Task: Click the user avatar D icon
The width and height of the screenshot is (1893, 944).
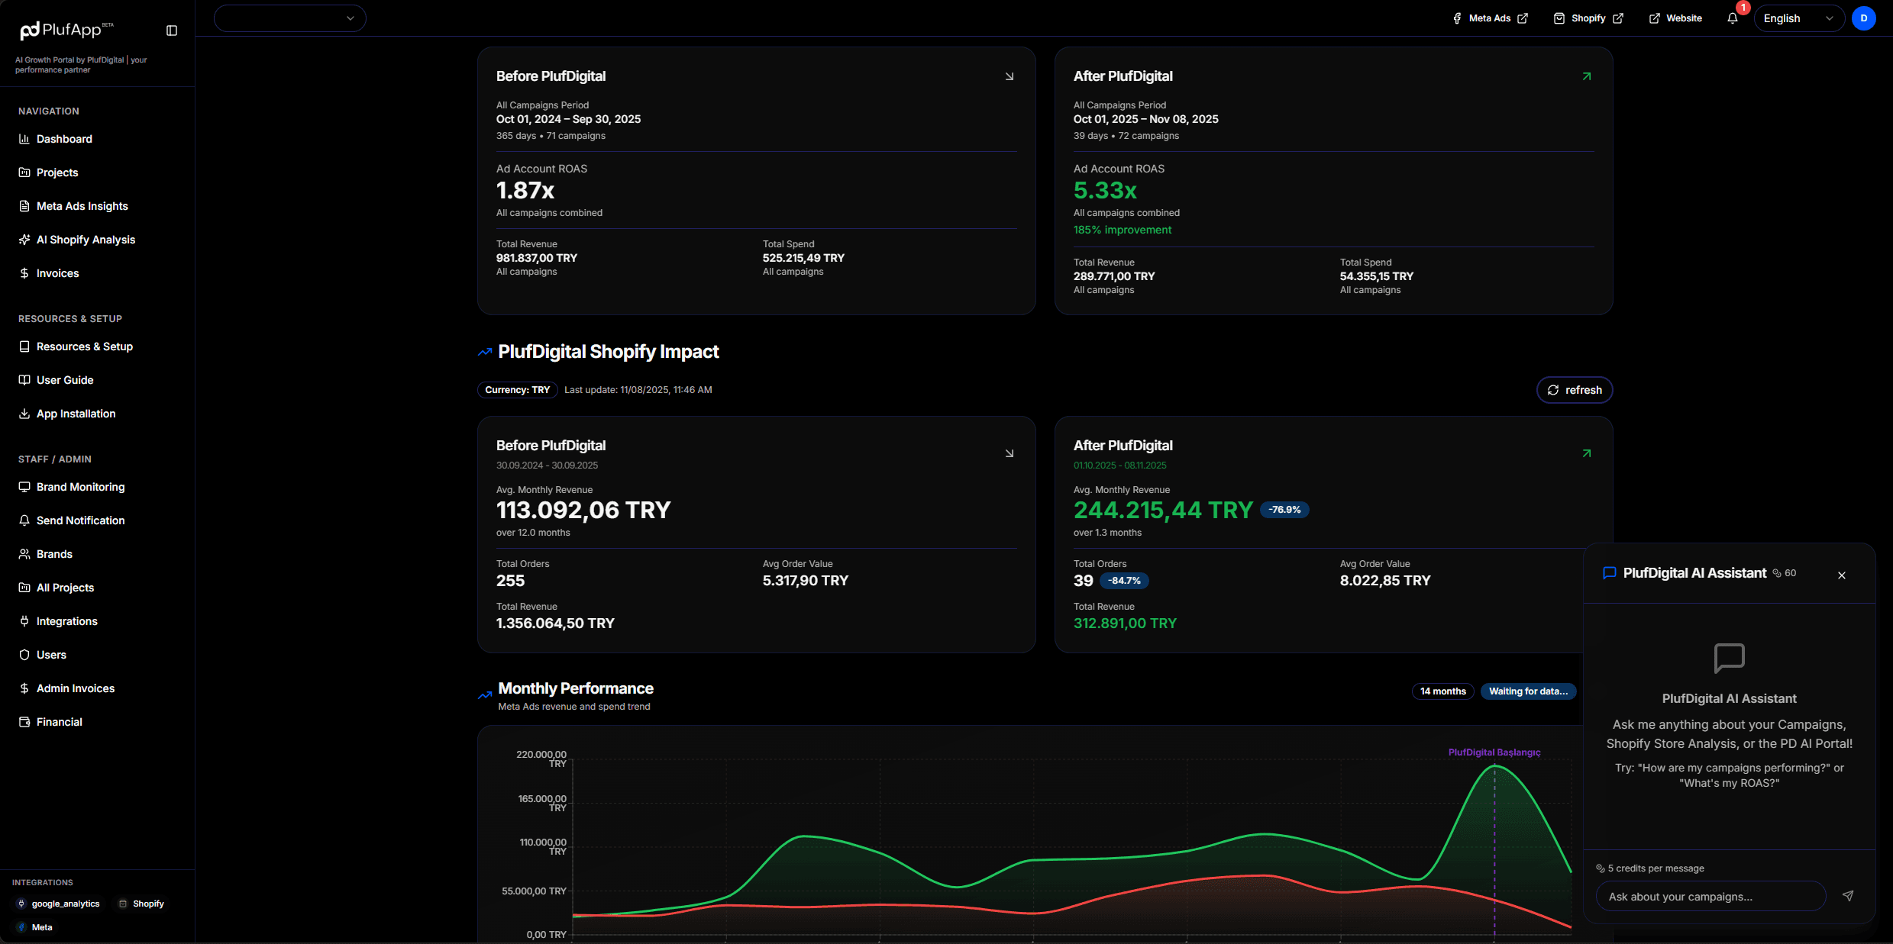Action: 1863,18
